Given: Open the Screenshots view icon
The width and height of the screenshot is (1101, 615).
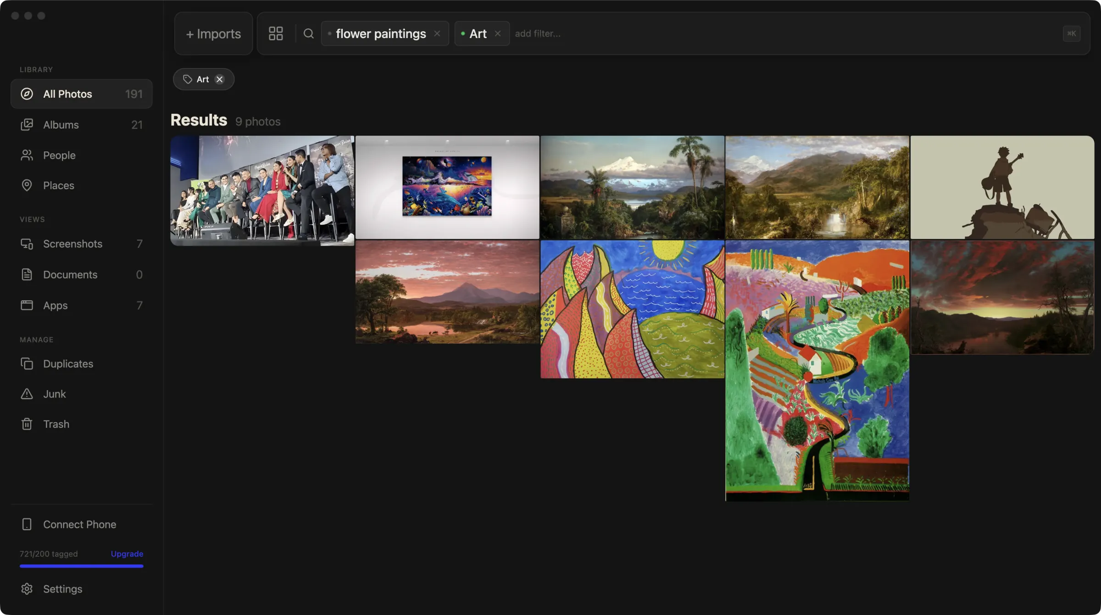Looking at the screenshot, I should click(27, 244).
